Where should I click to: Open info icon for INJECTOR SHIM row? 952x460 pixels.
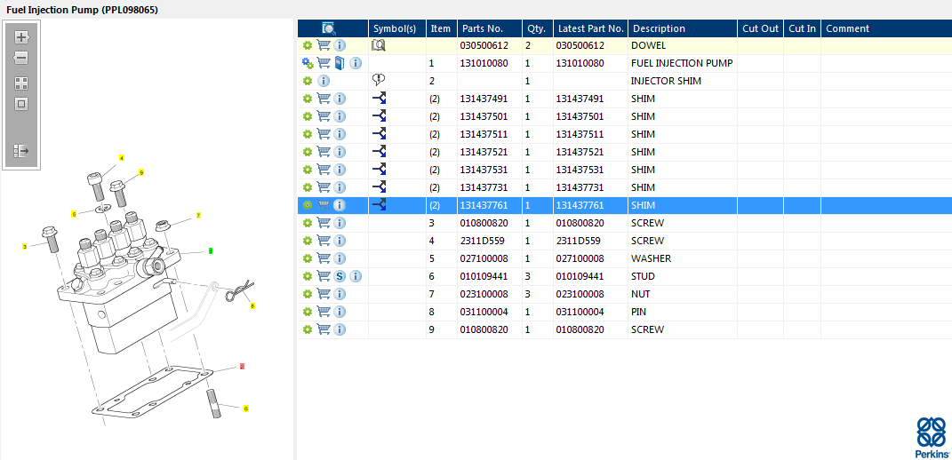324,81
